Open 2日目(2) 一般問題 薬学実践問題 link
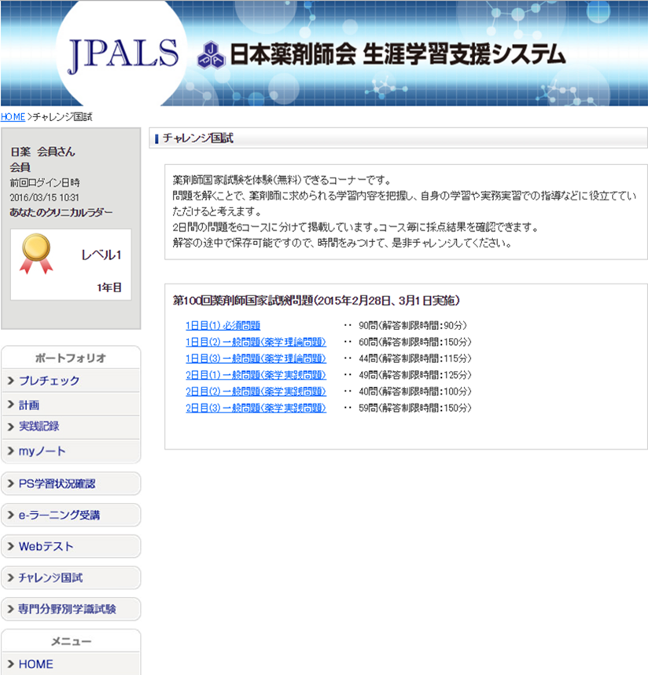The height and width of the screenshot is (675, 648). 256,391
